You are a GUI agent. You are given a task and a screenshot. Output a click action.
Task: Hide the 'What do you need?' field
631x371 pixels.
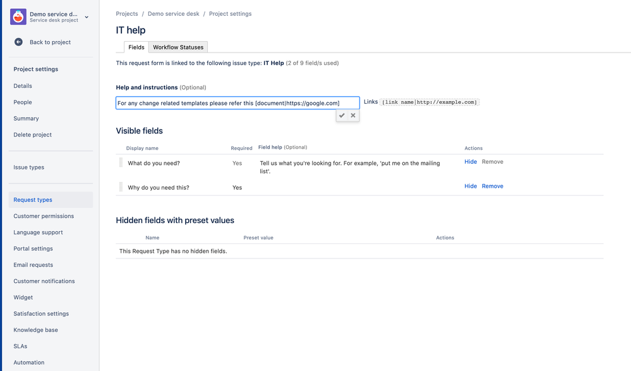tap(471, 162)
